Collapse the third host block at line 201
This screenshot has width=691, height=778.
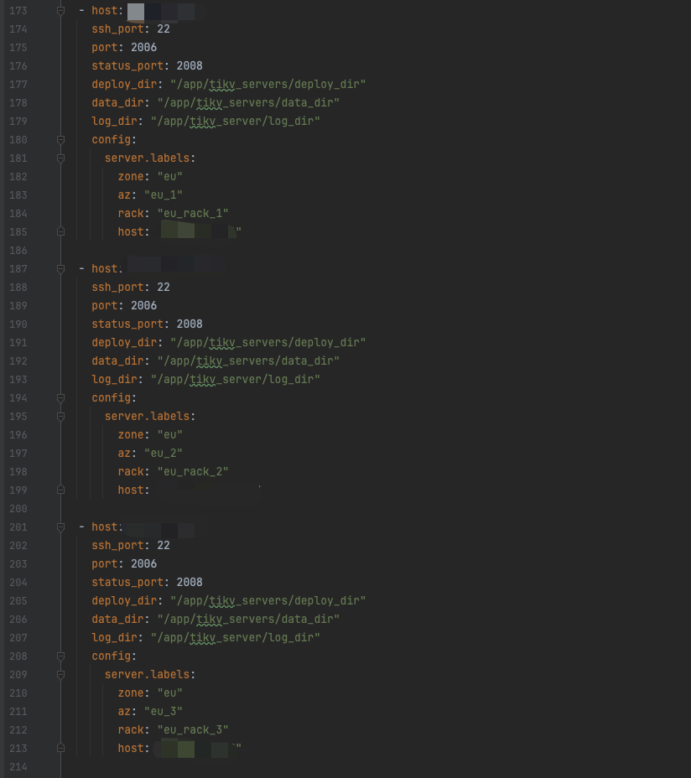pos(60,527)
